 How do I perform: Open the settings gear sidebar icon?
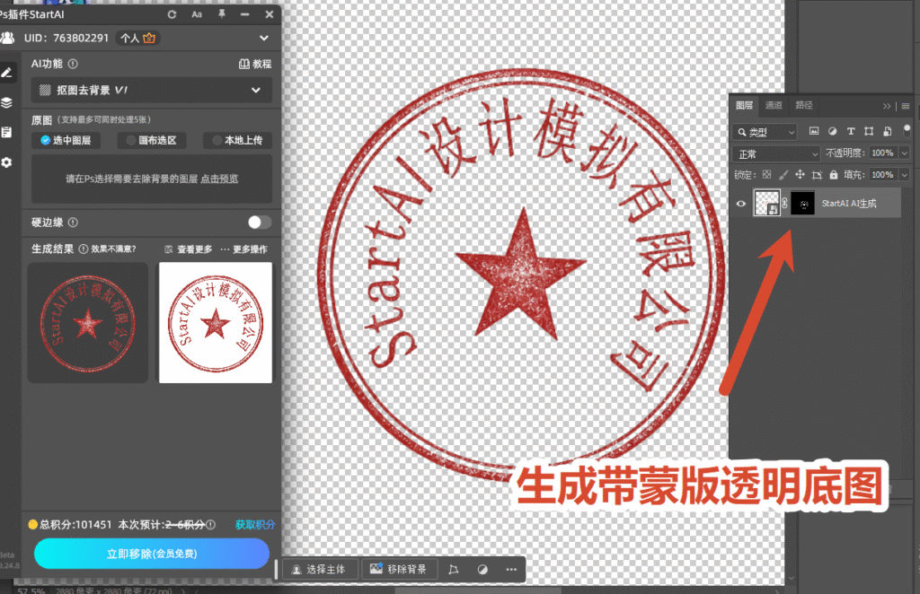[7, 162]
